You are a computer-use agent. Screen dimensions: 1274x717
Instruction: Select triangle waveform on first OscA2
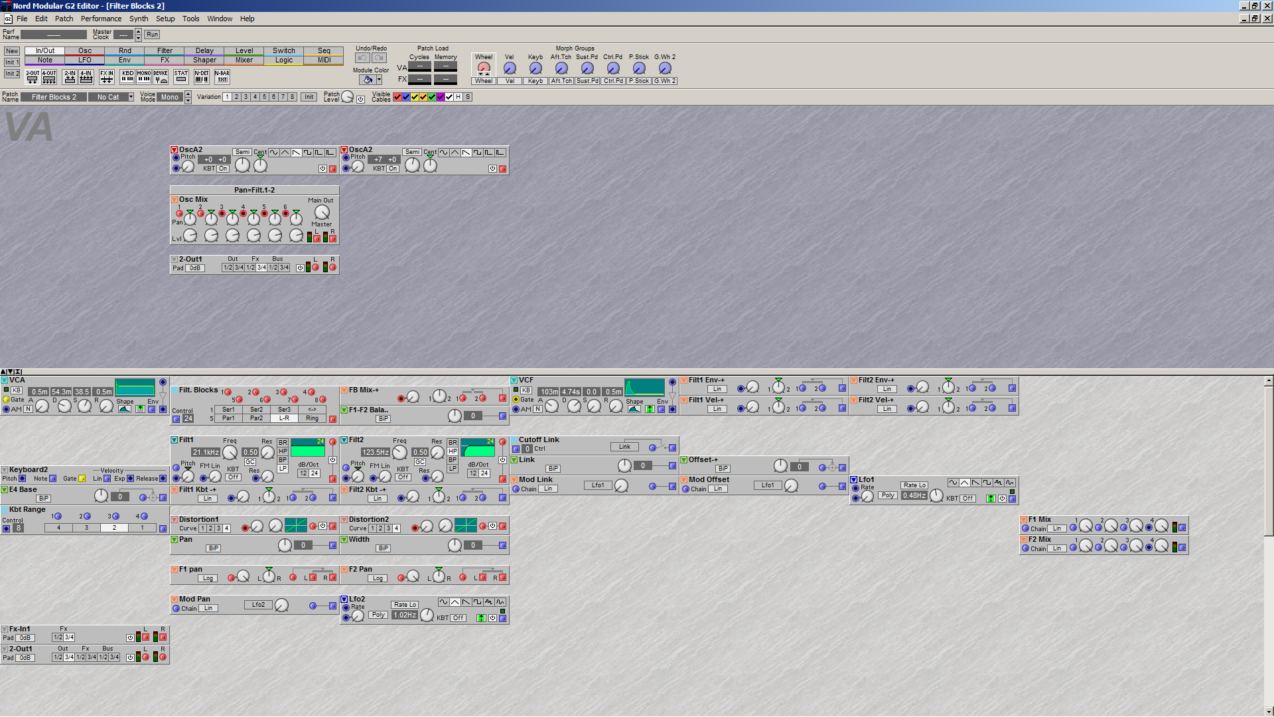click(285, 153)
